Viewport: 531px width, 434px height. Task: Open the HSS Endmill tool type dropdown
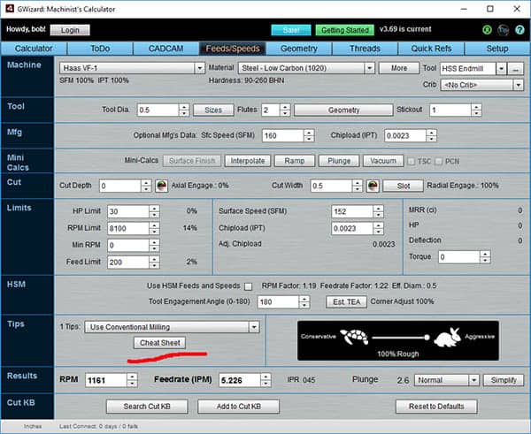[501, 69]
